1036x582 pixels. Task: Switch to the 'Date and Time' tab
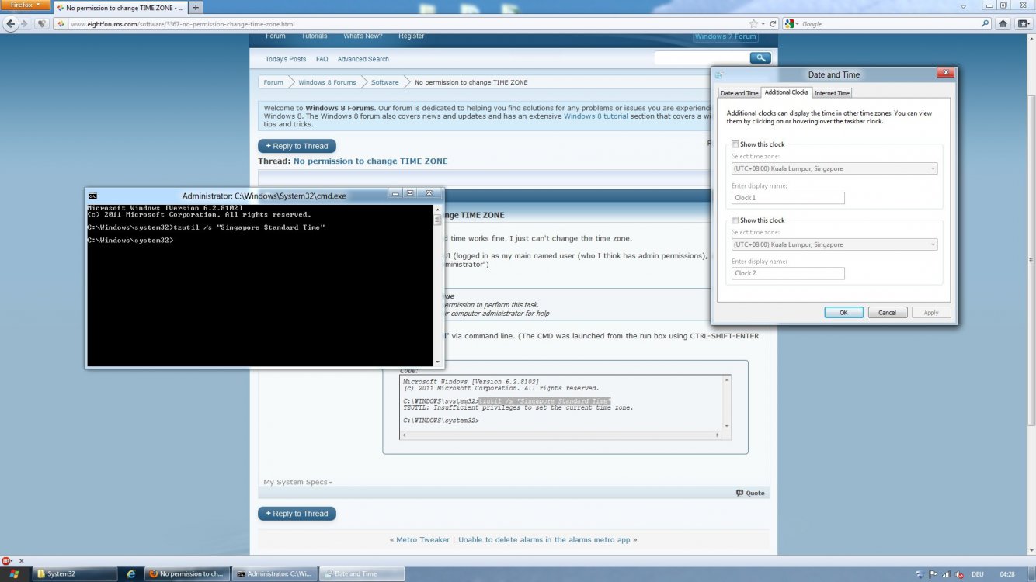(739, 93)
